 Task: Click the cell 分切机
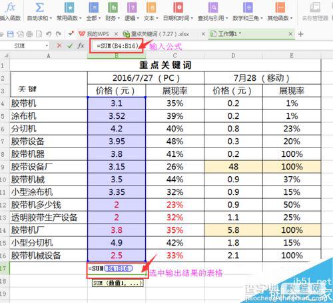[x=49, y=129]
